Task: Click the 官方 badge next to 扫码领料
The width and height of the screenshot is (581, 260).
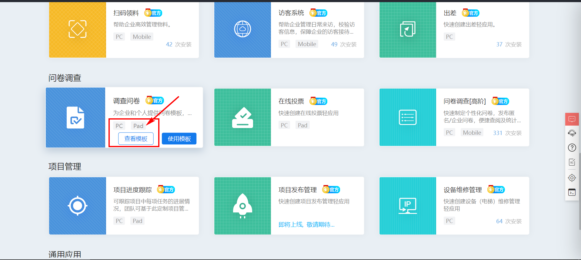Action: point(153,13)
